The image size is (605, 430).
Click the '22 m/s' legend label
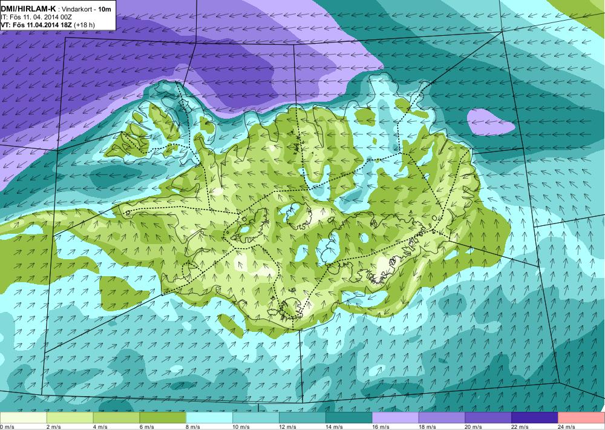pyautogui.click(x=520, y=426)
